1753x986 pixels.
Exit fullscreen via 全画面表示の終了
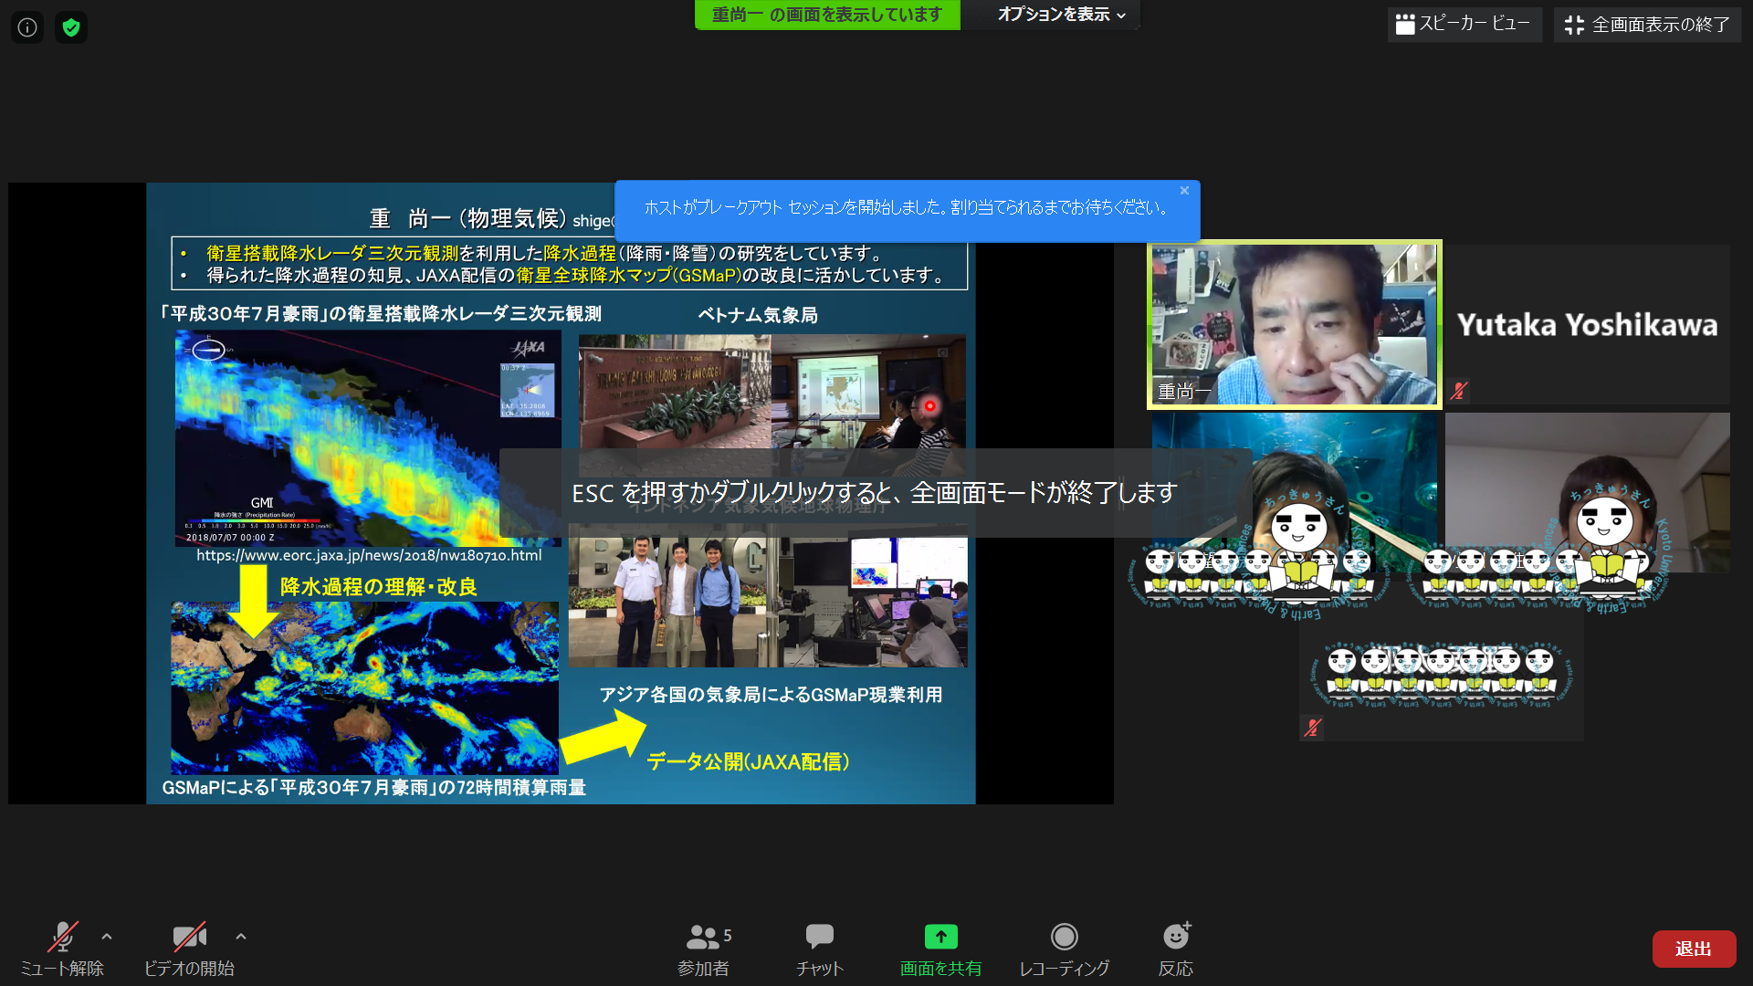pyautogui.click(x=1647, y=25)
